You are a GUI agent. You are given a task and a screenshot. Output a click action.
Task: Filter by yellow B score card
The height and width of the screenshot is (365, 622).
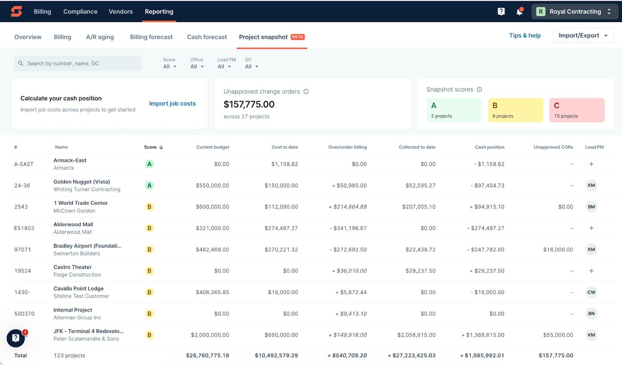(x=515, y=110)
